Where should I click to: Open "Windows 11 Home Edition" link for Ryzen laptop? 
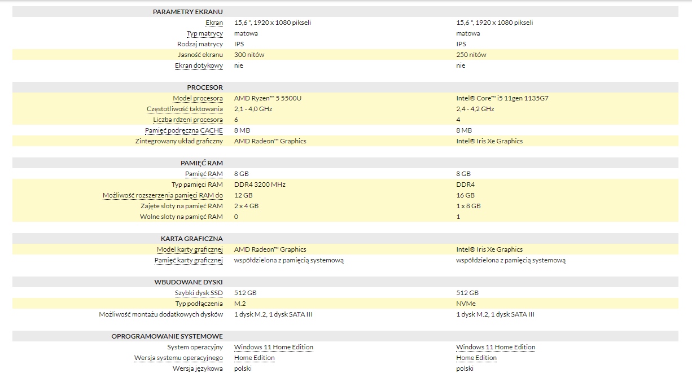coord(274,347)
